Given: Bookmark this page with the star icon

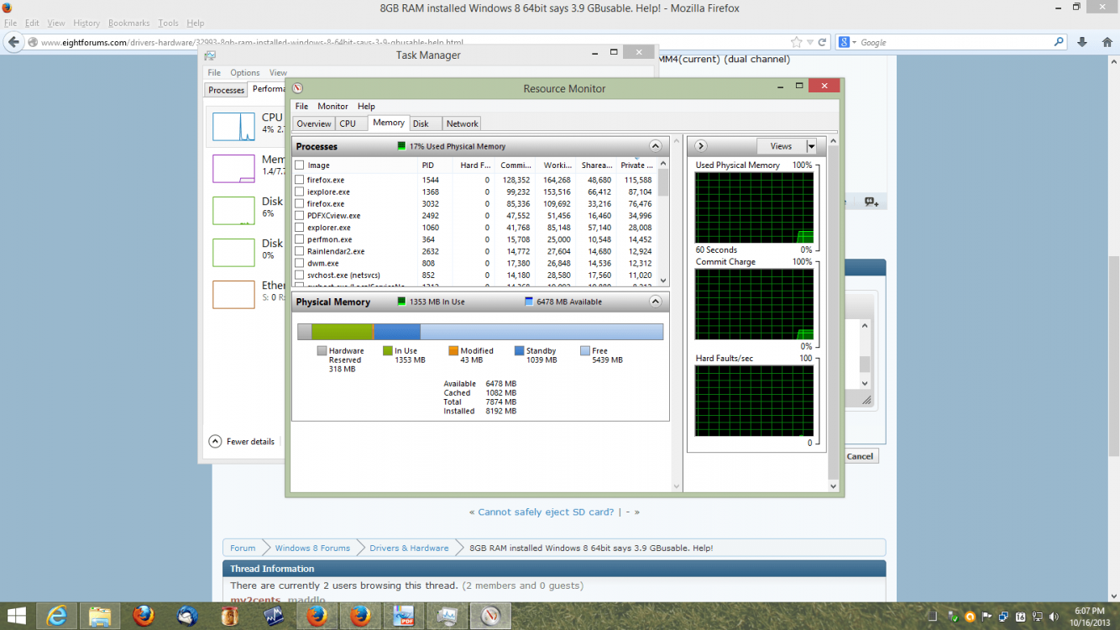Looking at the screenshot, I should (x=796, y=42).
